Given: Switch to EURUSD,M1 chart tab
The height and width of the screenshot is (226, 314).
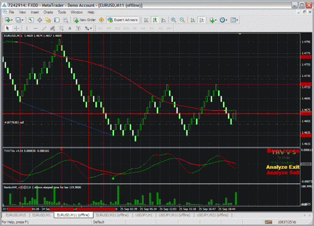Looking at the screenshot, I should [x=42, y=215].
